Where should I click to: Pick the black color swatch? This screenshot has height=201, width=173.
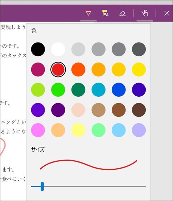coord(38,49)
